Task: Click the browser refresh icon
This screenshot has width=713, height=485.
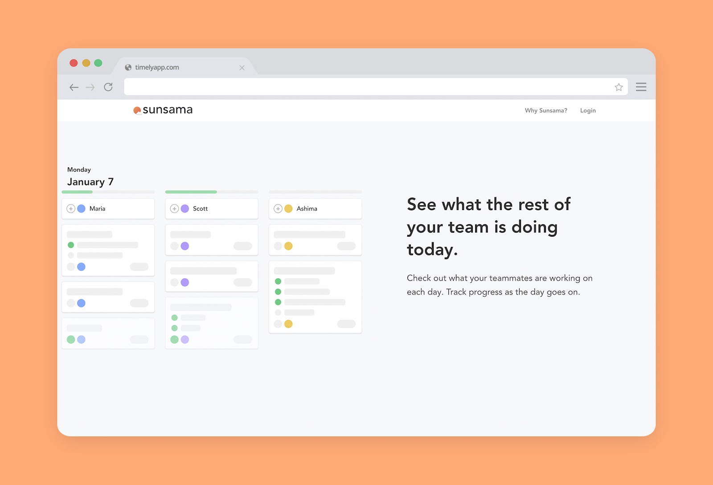Action: (108, 87)
